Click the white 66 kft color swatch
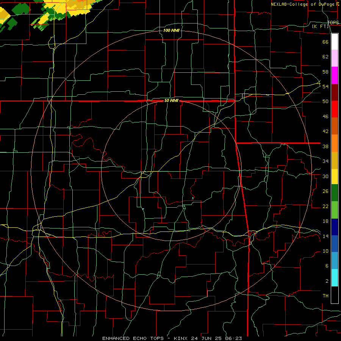Image resolution: width=341 pixels, height=341 pixels. 335,42
